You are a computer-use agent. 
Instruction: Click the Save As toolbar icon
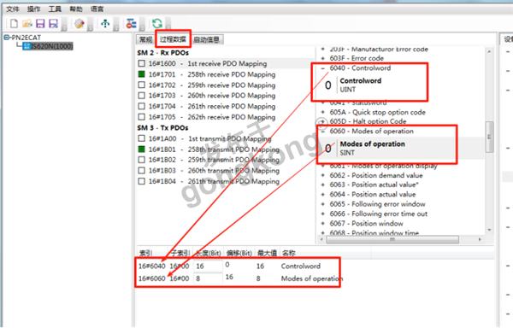53,24
